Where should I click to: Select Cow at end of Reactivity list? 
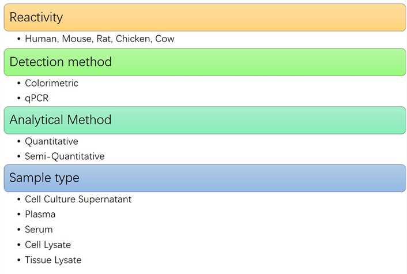[x=164, y=39]
